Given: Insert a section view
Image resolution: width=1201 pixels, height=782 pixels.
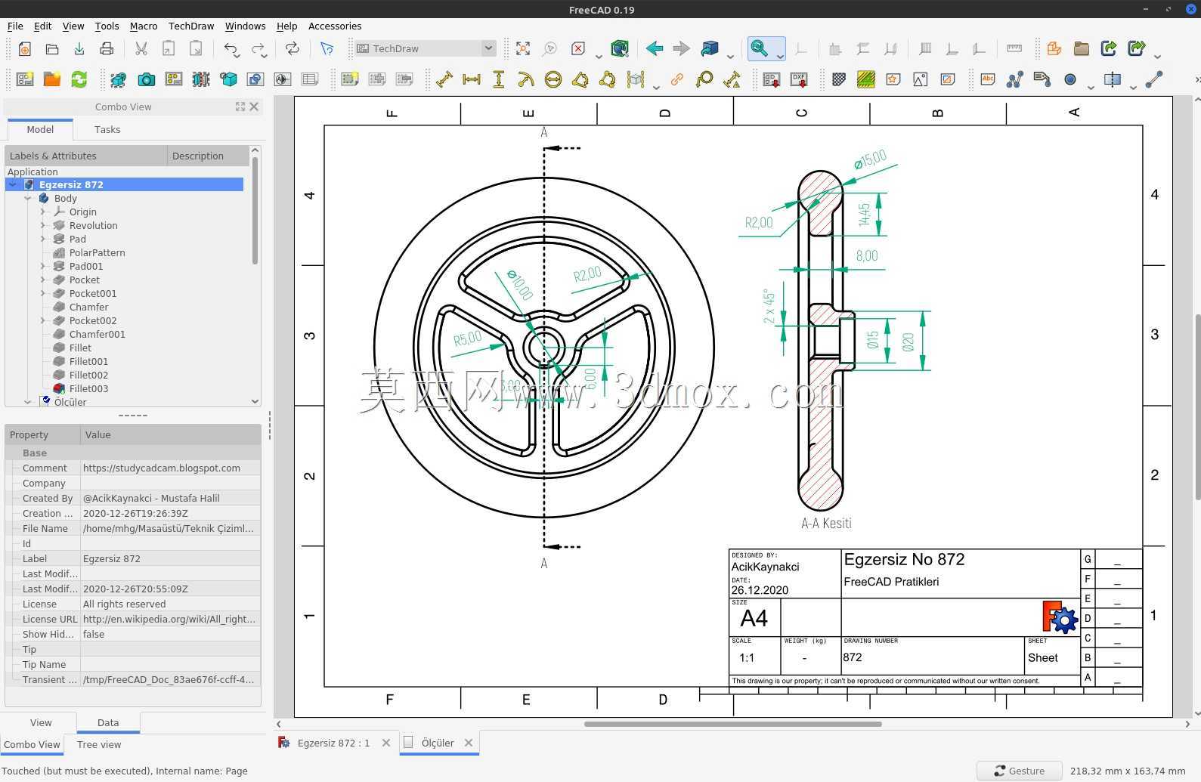Looking at the screenshot, I should 201,79.
